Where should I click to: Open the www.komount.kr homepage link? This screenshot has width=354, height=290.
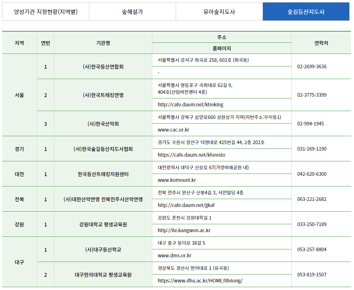[177, 180]
